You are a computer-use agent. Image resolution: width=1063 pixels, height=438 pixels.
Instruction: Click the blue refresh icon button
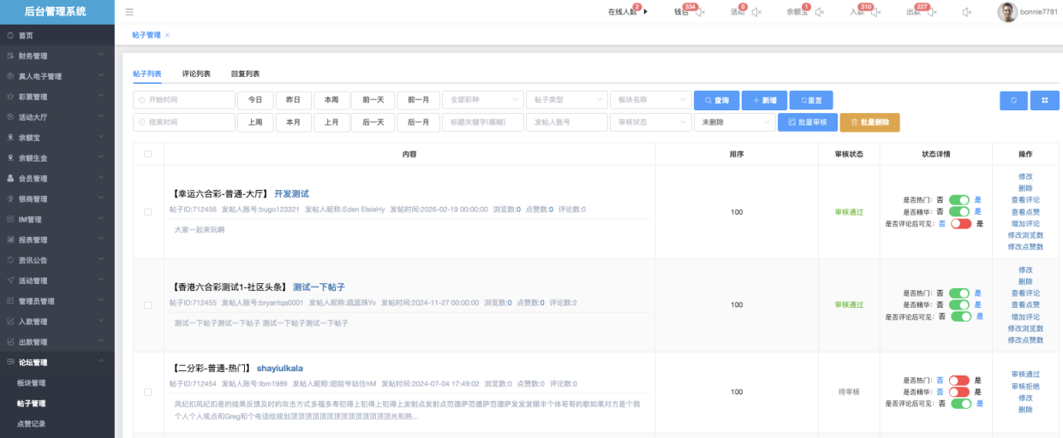1013,100
